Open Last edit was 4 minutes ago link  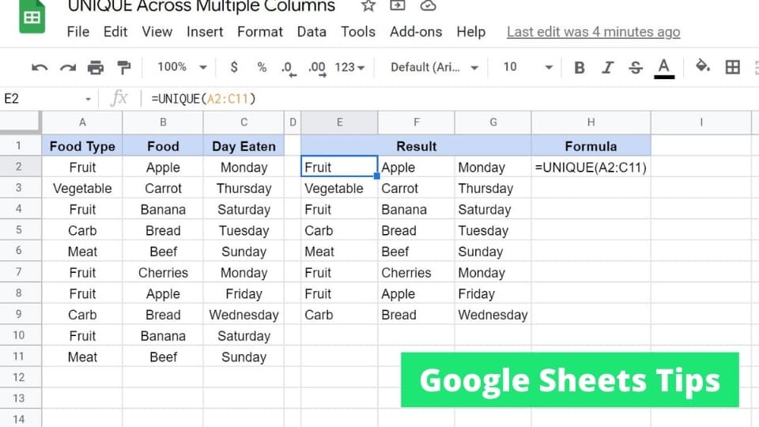594,32
